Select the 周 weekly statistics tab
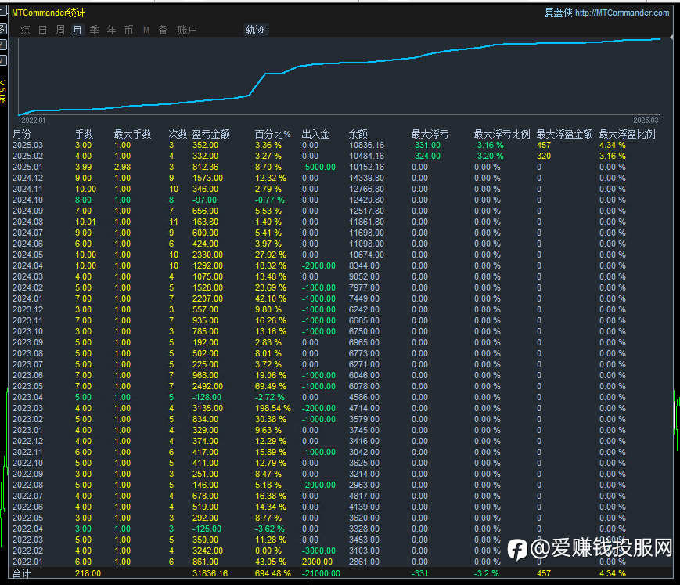The height and width of the screenshot is (585, 680). 60,30
